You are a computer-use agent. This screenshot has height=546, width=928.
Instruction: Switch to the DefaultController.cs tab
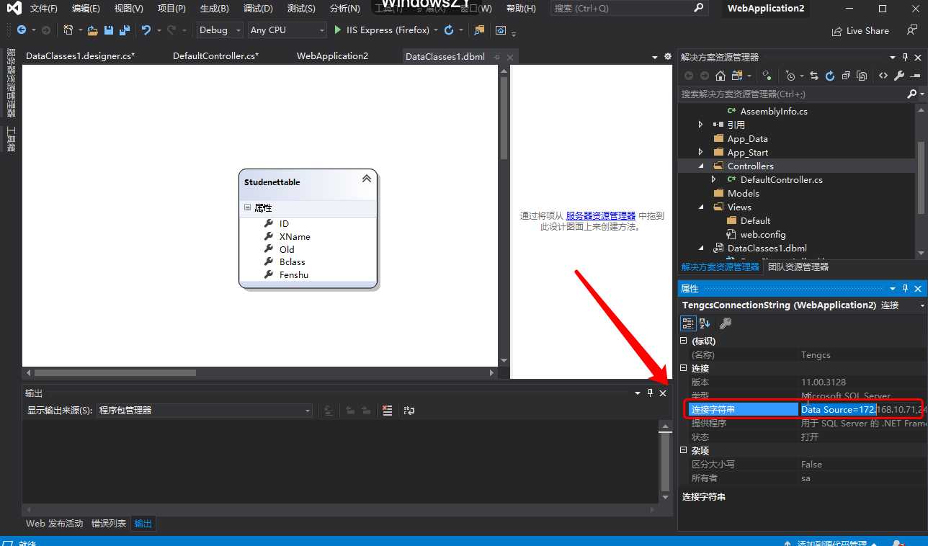215,56
